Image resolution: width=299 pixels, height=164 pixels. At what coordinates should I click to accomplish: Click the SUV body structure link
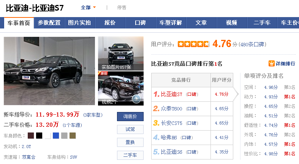click(74, 157)
